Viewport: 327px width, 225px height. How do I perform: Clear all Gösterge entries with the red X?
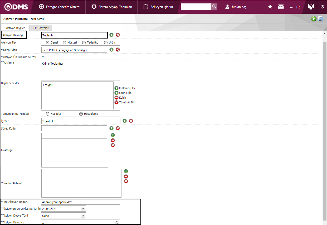pyautogui.click(x=113, y=145)
